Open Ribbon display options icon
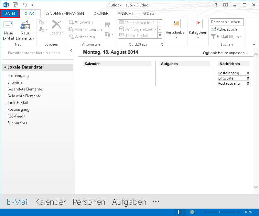Viewport: 259px width, 216px height. (225, 5)
